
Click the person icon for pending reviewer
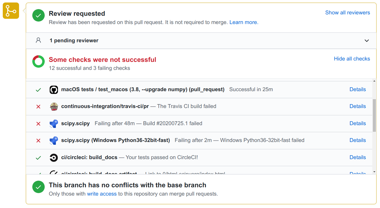click(38, 41)
